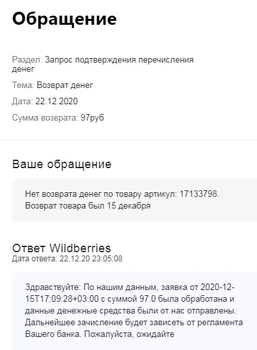Viewport: 257px width, 350px height.
Task: Click the horizontal divider below Сумма возврата
Action: (128, 140)
